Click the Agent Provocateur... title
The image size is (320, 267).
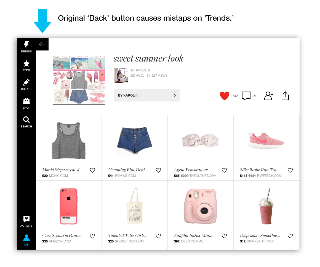(x=192, y=170)
